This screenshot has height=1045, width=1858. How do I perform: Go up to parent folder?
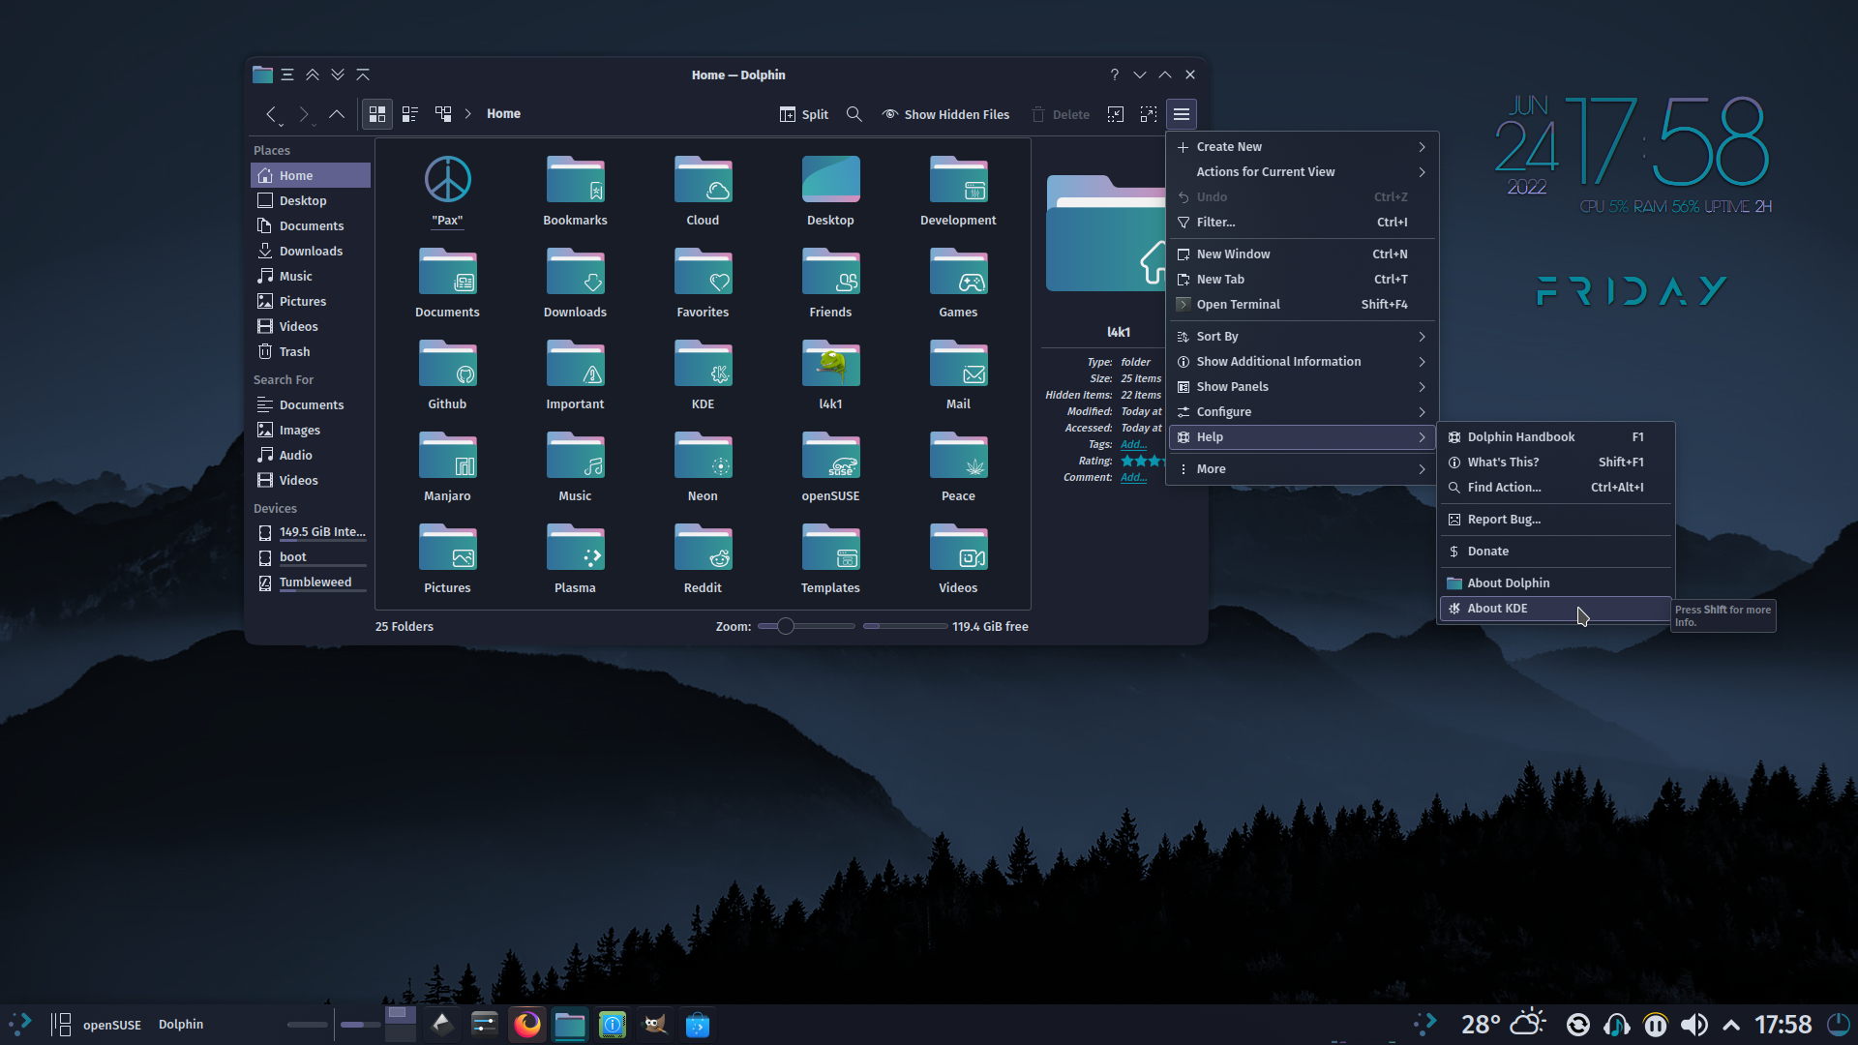[337, 114]
